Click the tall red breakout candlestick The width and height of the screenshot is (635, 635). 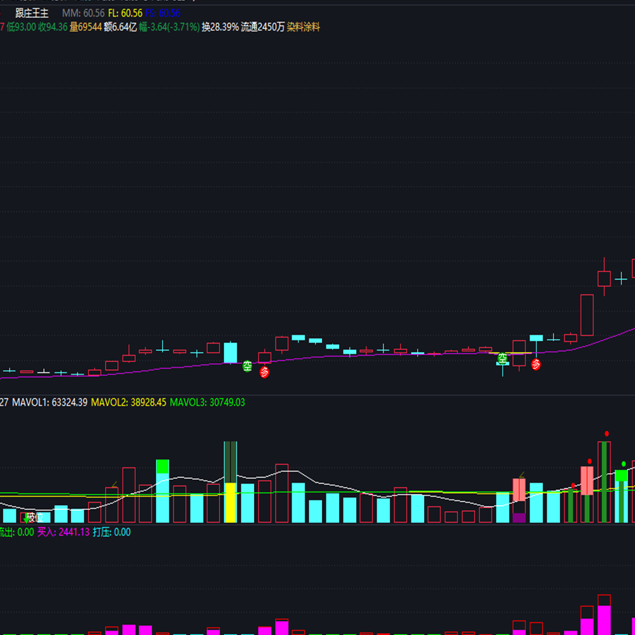coord(587,315)
